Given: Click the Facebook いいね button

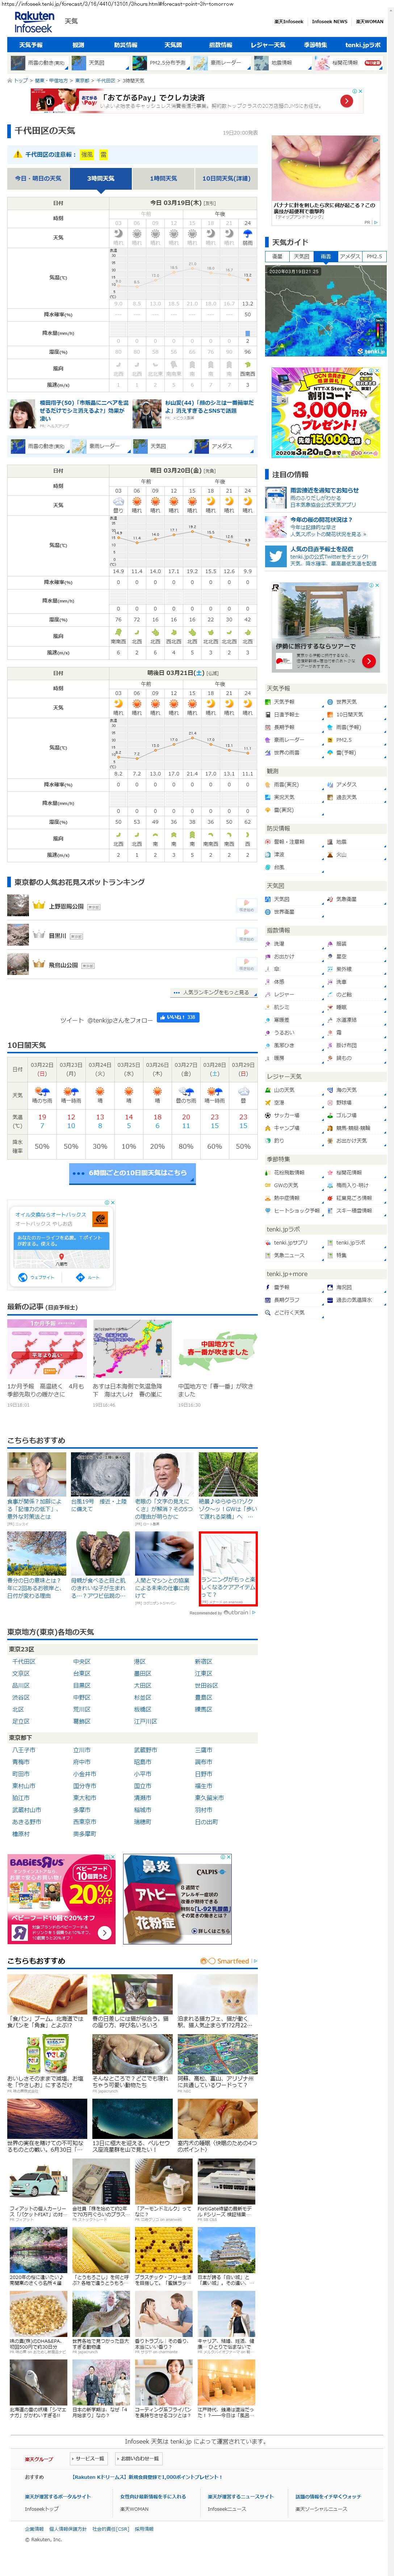Looking at the screenshot, I should point(179,1017).
